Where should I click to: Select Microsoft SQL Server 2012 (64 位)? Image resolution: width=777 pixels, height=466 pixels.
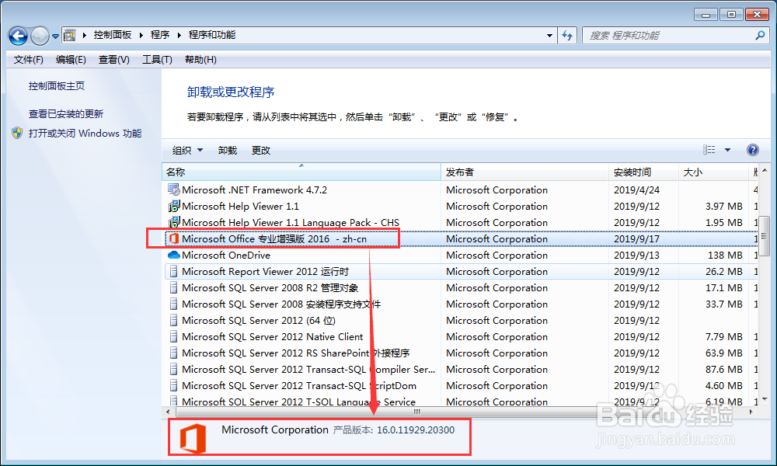pyautogui.click(x=259, y=321)
